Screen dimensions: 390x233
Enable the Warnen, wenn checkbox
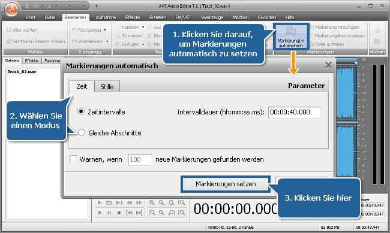point(73,159)
